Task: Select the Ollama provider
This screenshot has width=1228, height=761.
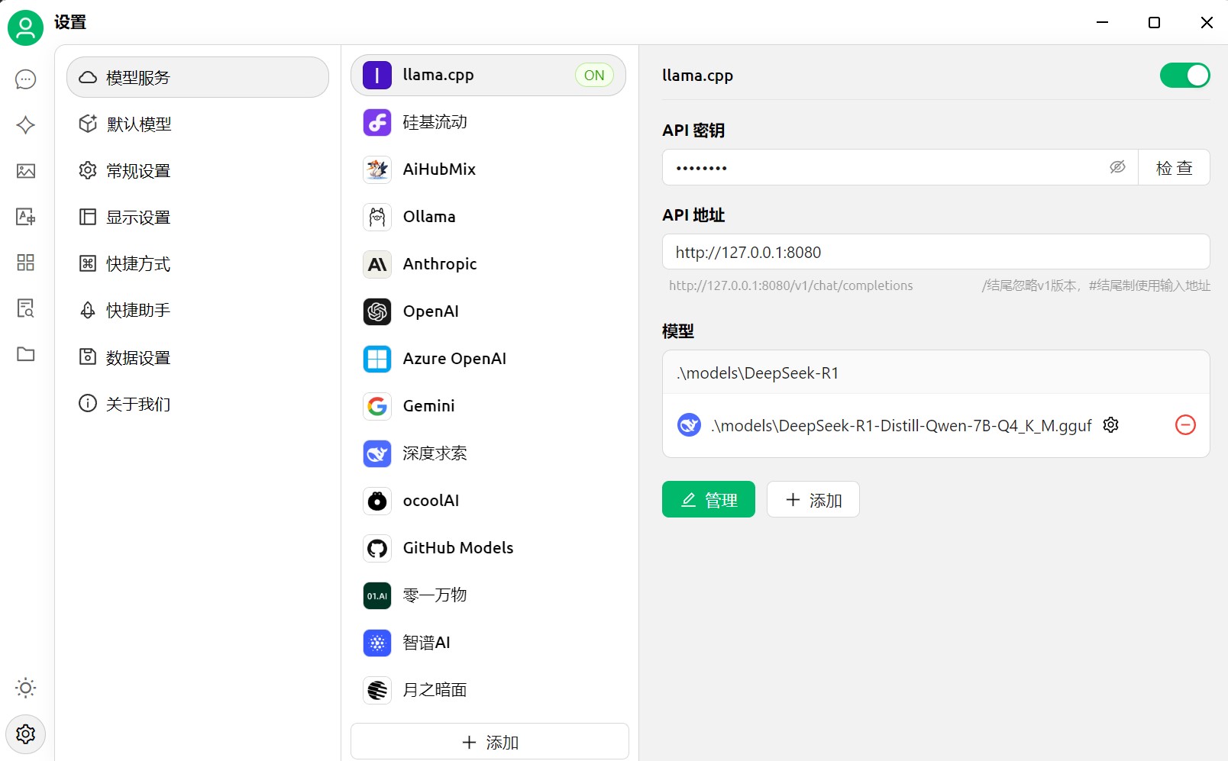Action: [488, 217]
